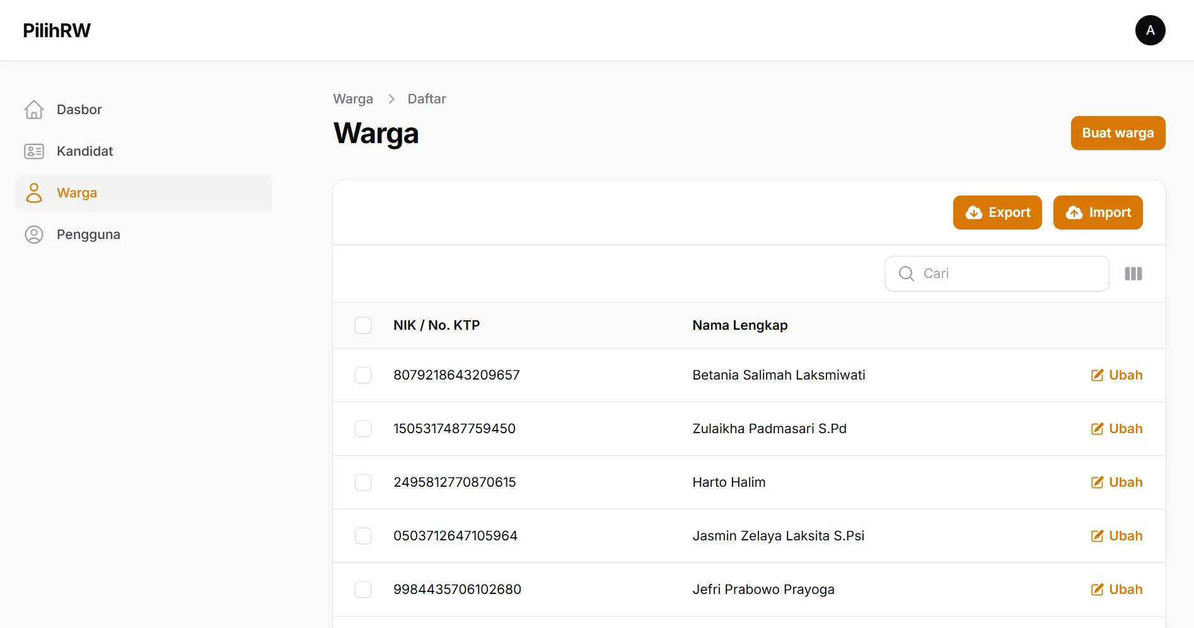Check the row checkbox for Betania Salimah Laksmiwati

[363, 375]
